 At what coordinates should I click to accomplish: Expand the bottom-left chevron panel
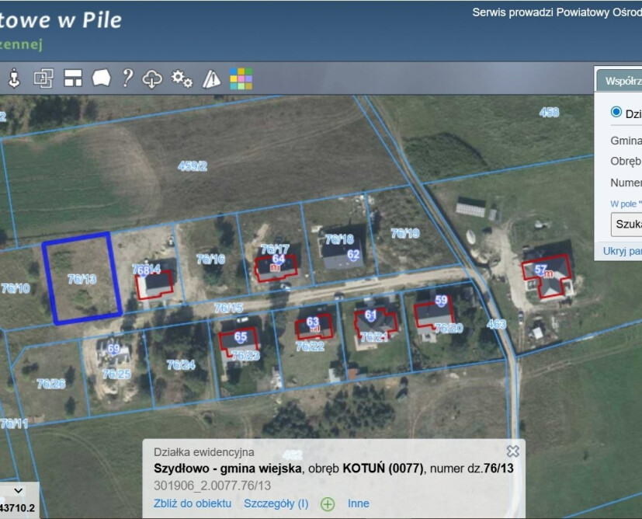point(19,491)
